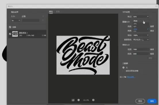Screen dimensions: 159x105
Task: Toggle the Select All checkbox
Action: 10,27
